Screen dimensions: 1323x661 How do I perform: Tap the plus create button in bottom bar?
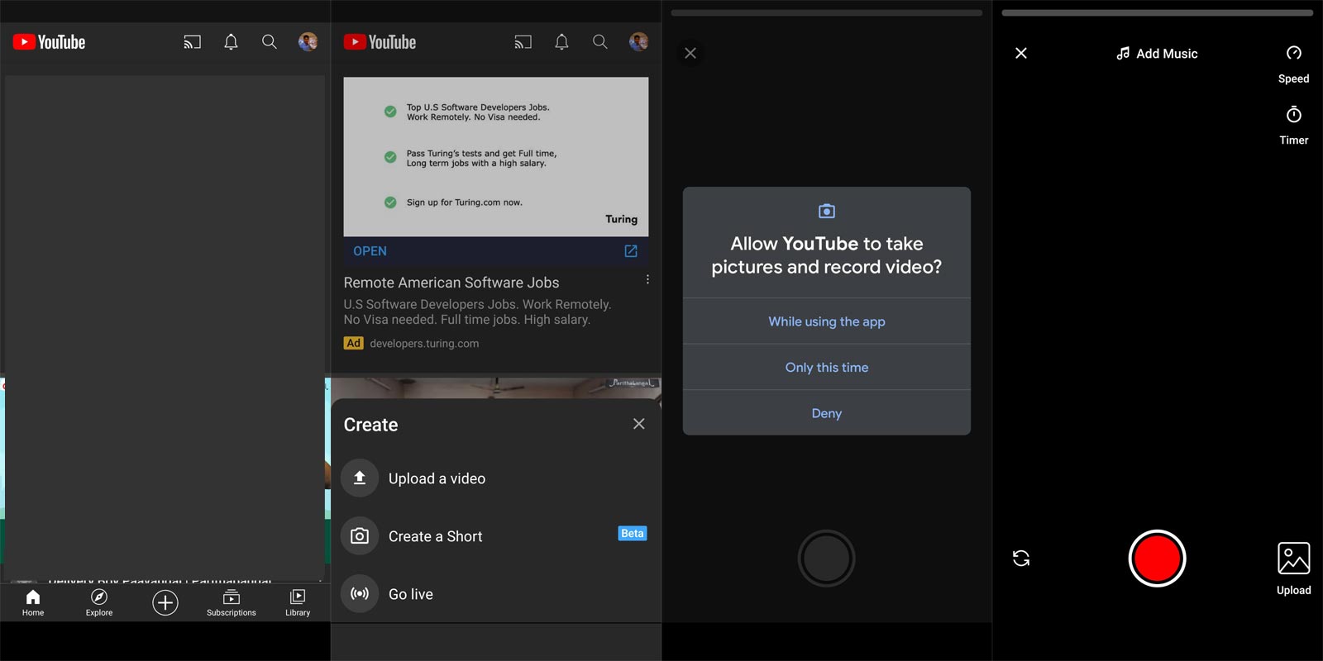165,603
